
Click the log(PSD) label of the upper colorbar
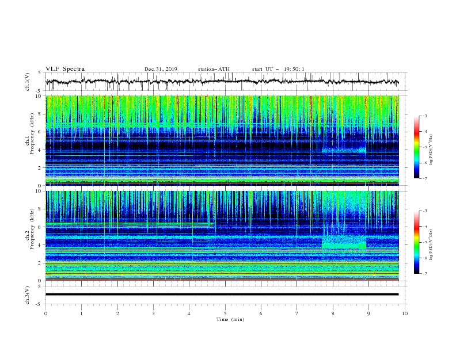pos(431,150)
